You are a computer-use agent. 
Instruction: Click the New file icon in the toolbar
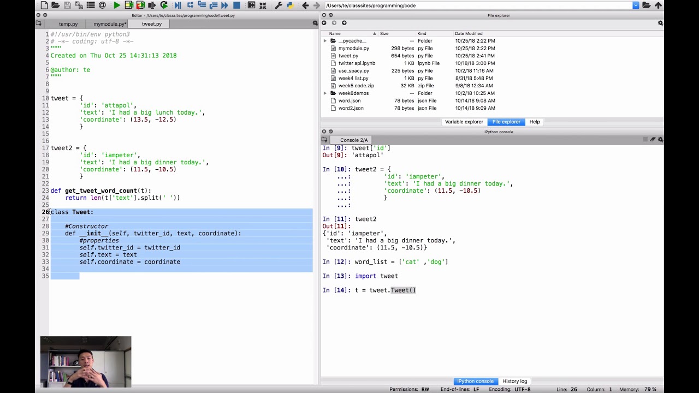click(x=44, y=5)
